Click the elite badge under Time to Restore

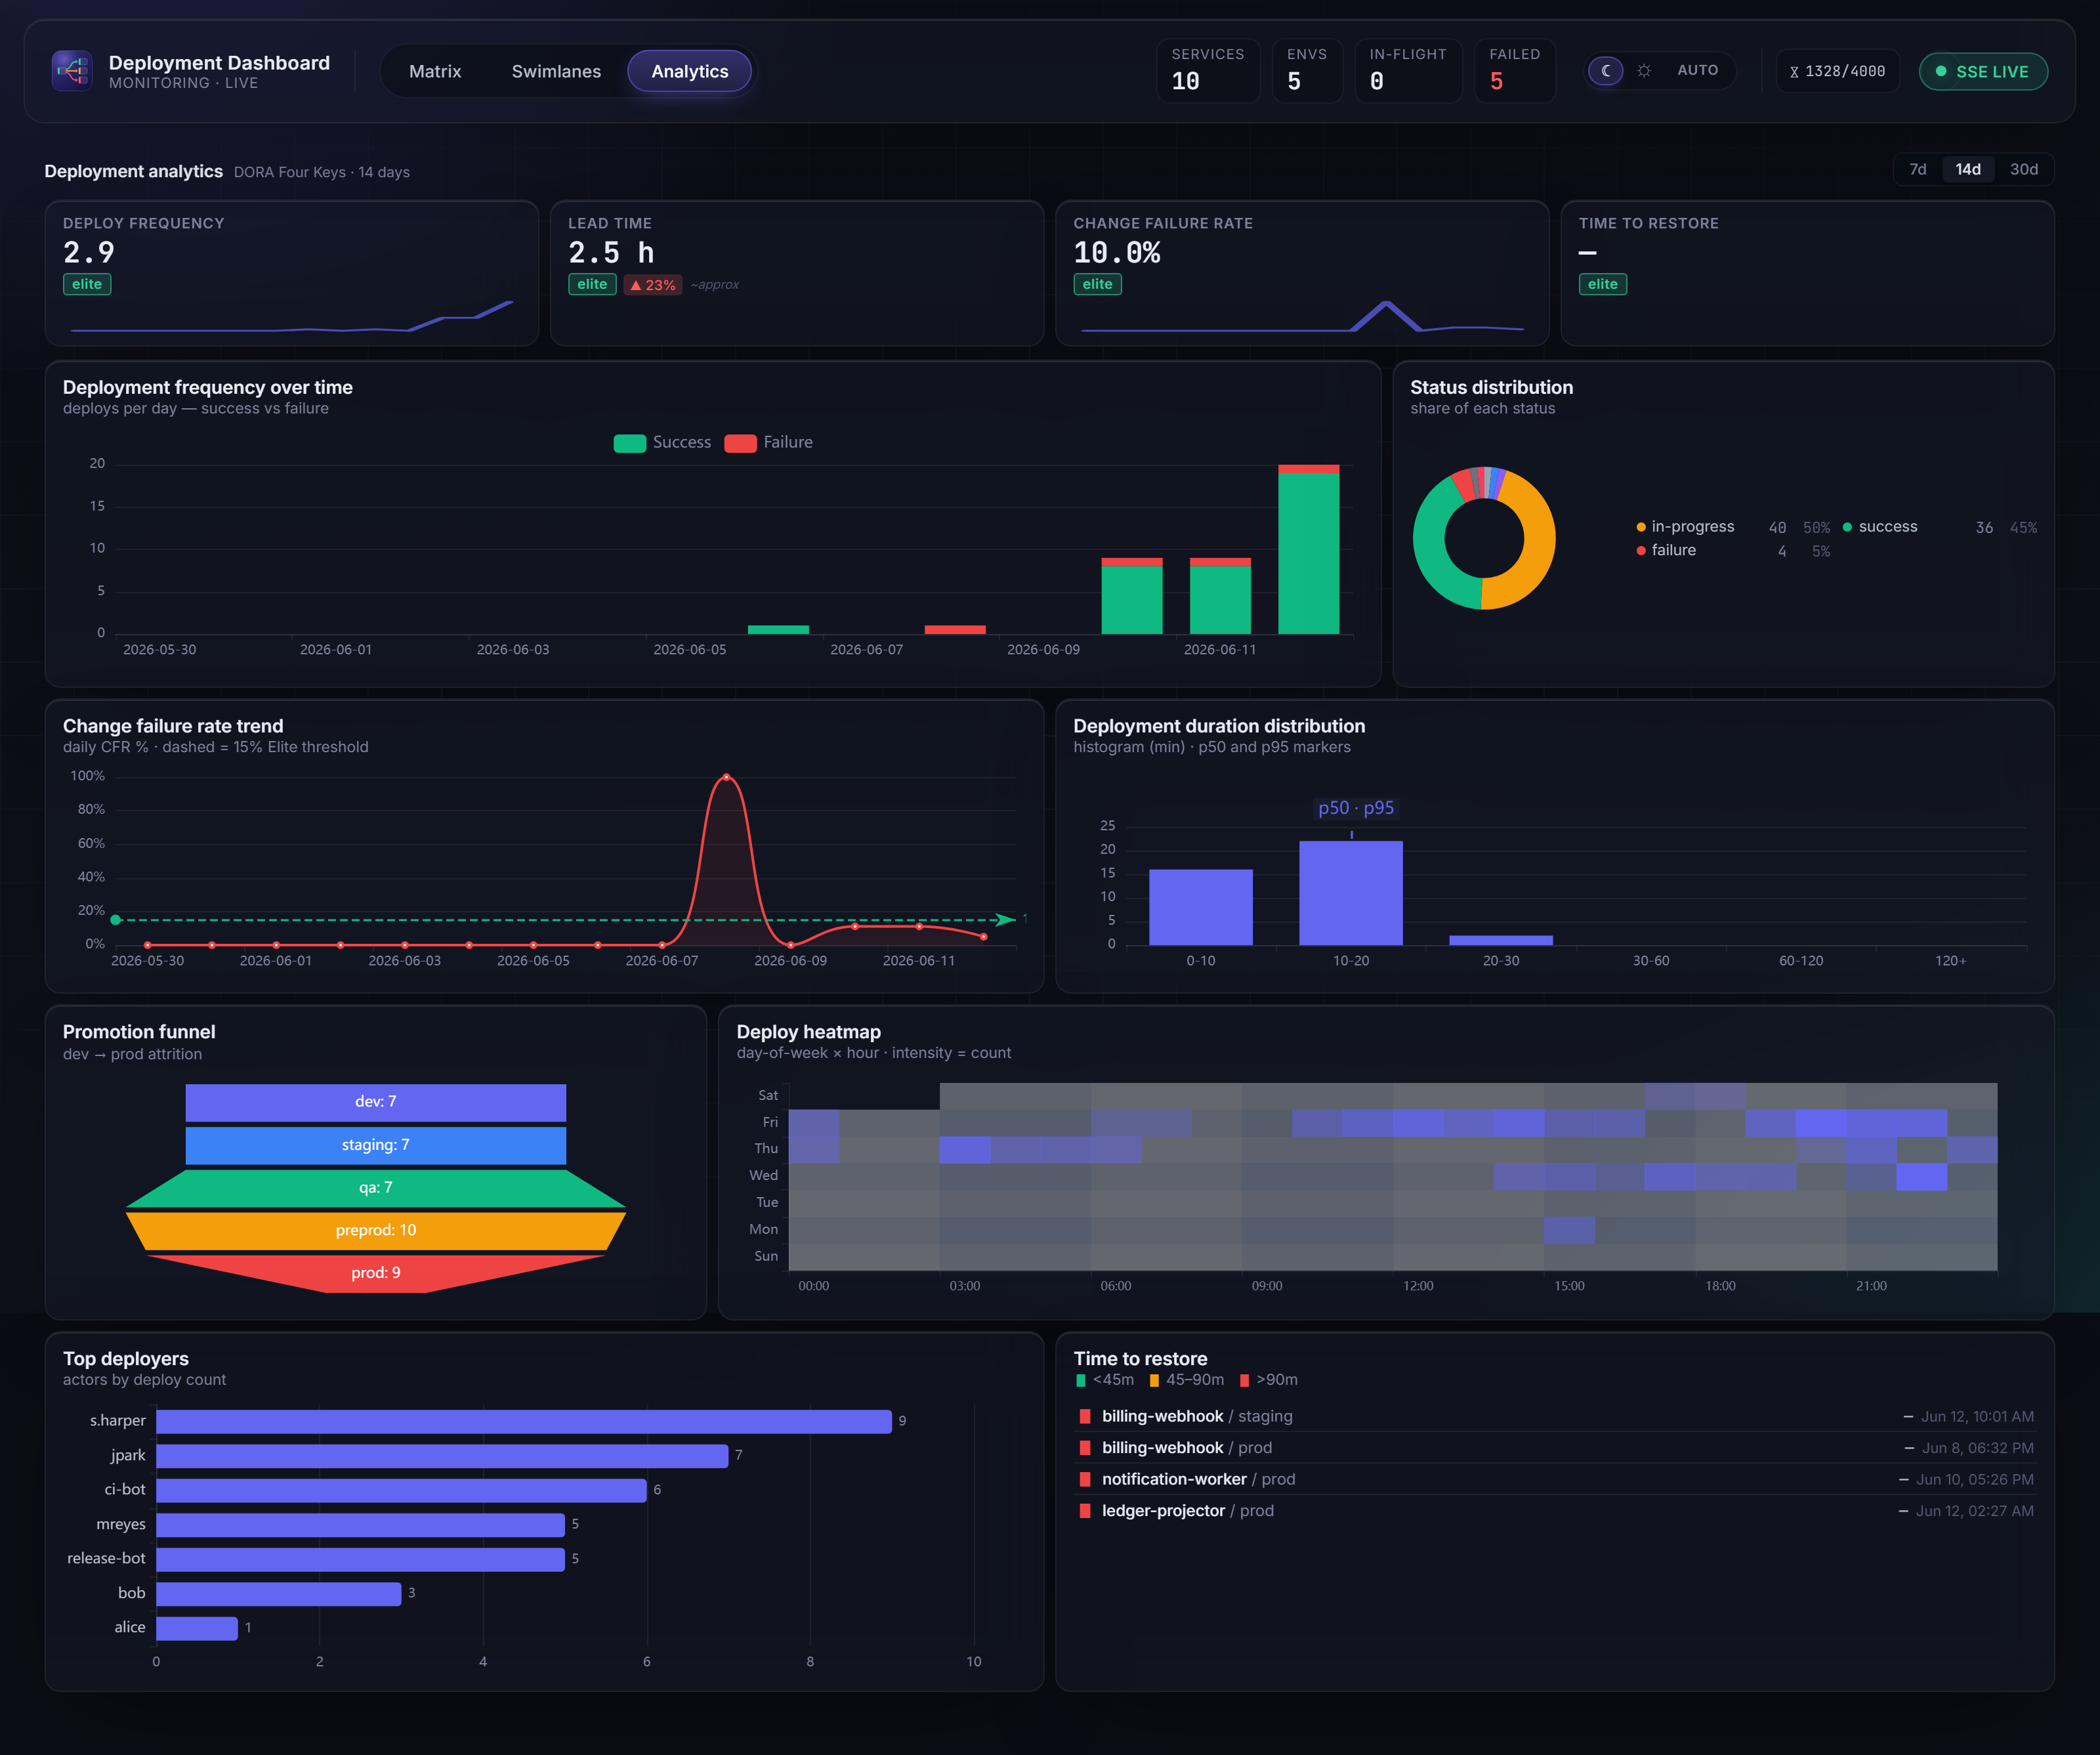click(1602, 284)
